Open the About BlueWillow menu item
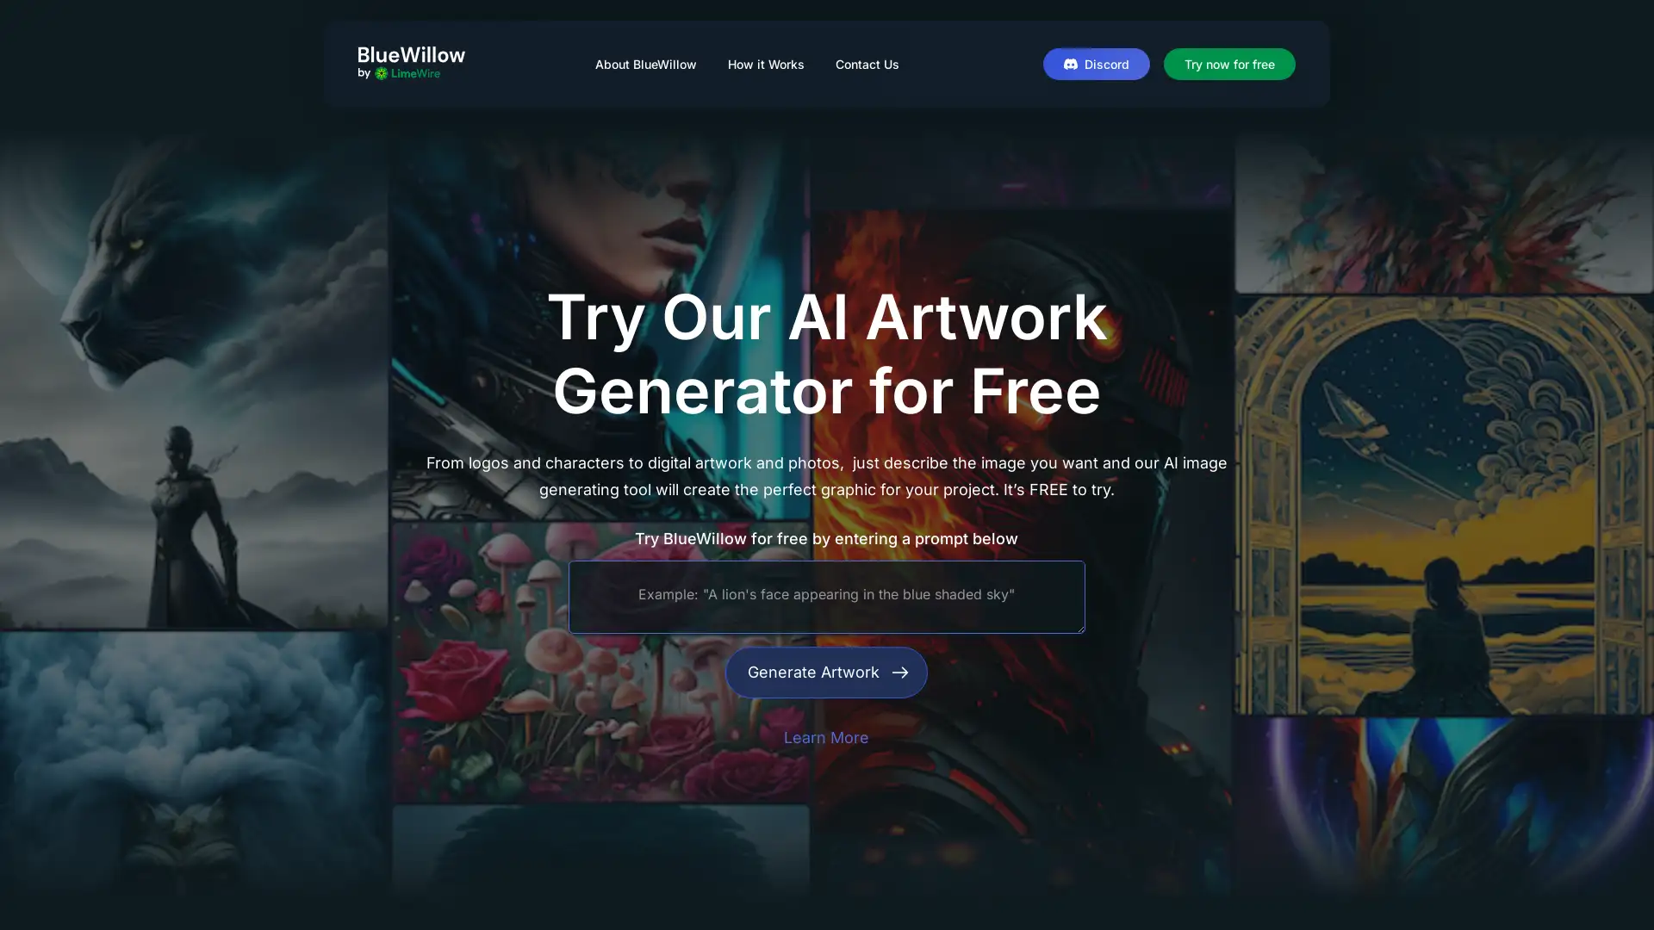Screen dimensions: 1654x930 pyautogui.click(x=645, y=65)
